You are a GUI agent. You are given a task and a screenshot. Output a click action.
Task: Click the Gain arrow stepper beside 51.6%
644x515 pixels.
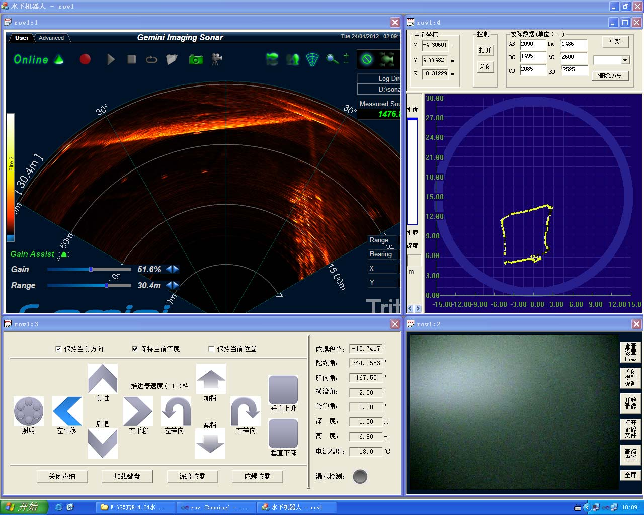173,269
